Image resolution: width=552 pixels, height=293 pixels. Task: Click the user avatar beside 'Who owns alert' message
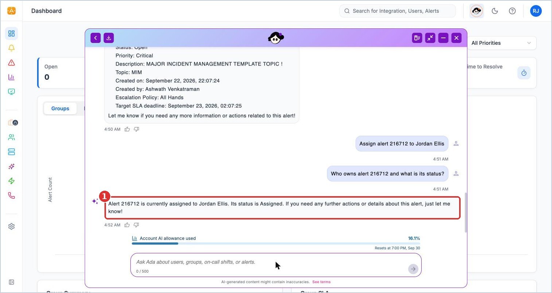pos(456,174)
